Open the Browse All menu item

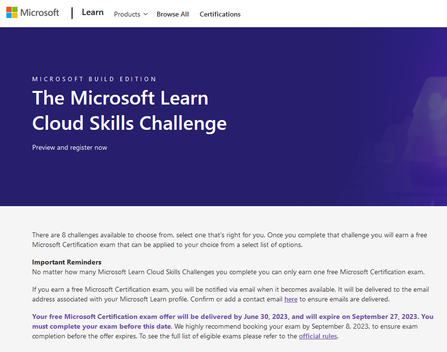173,14
